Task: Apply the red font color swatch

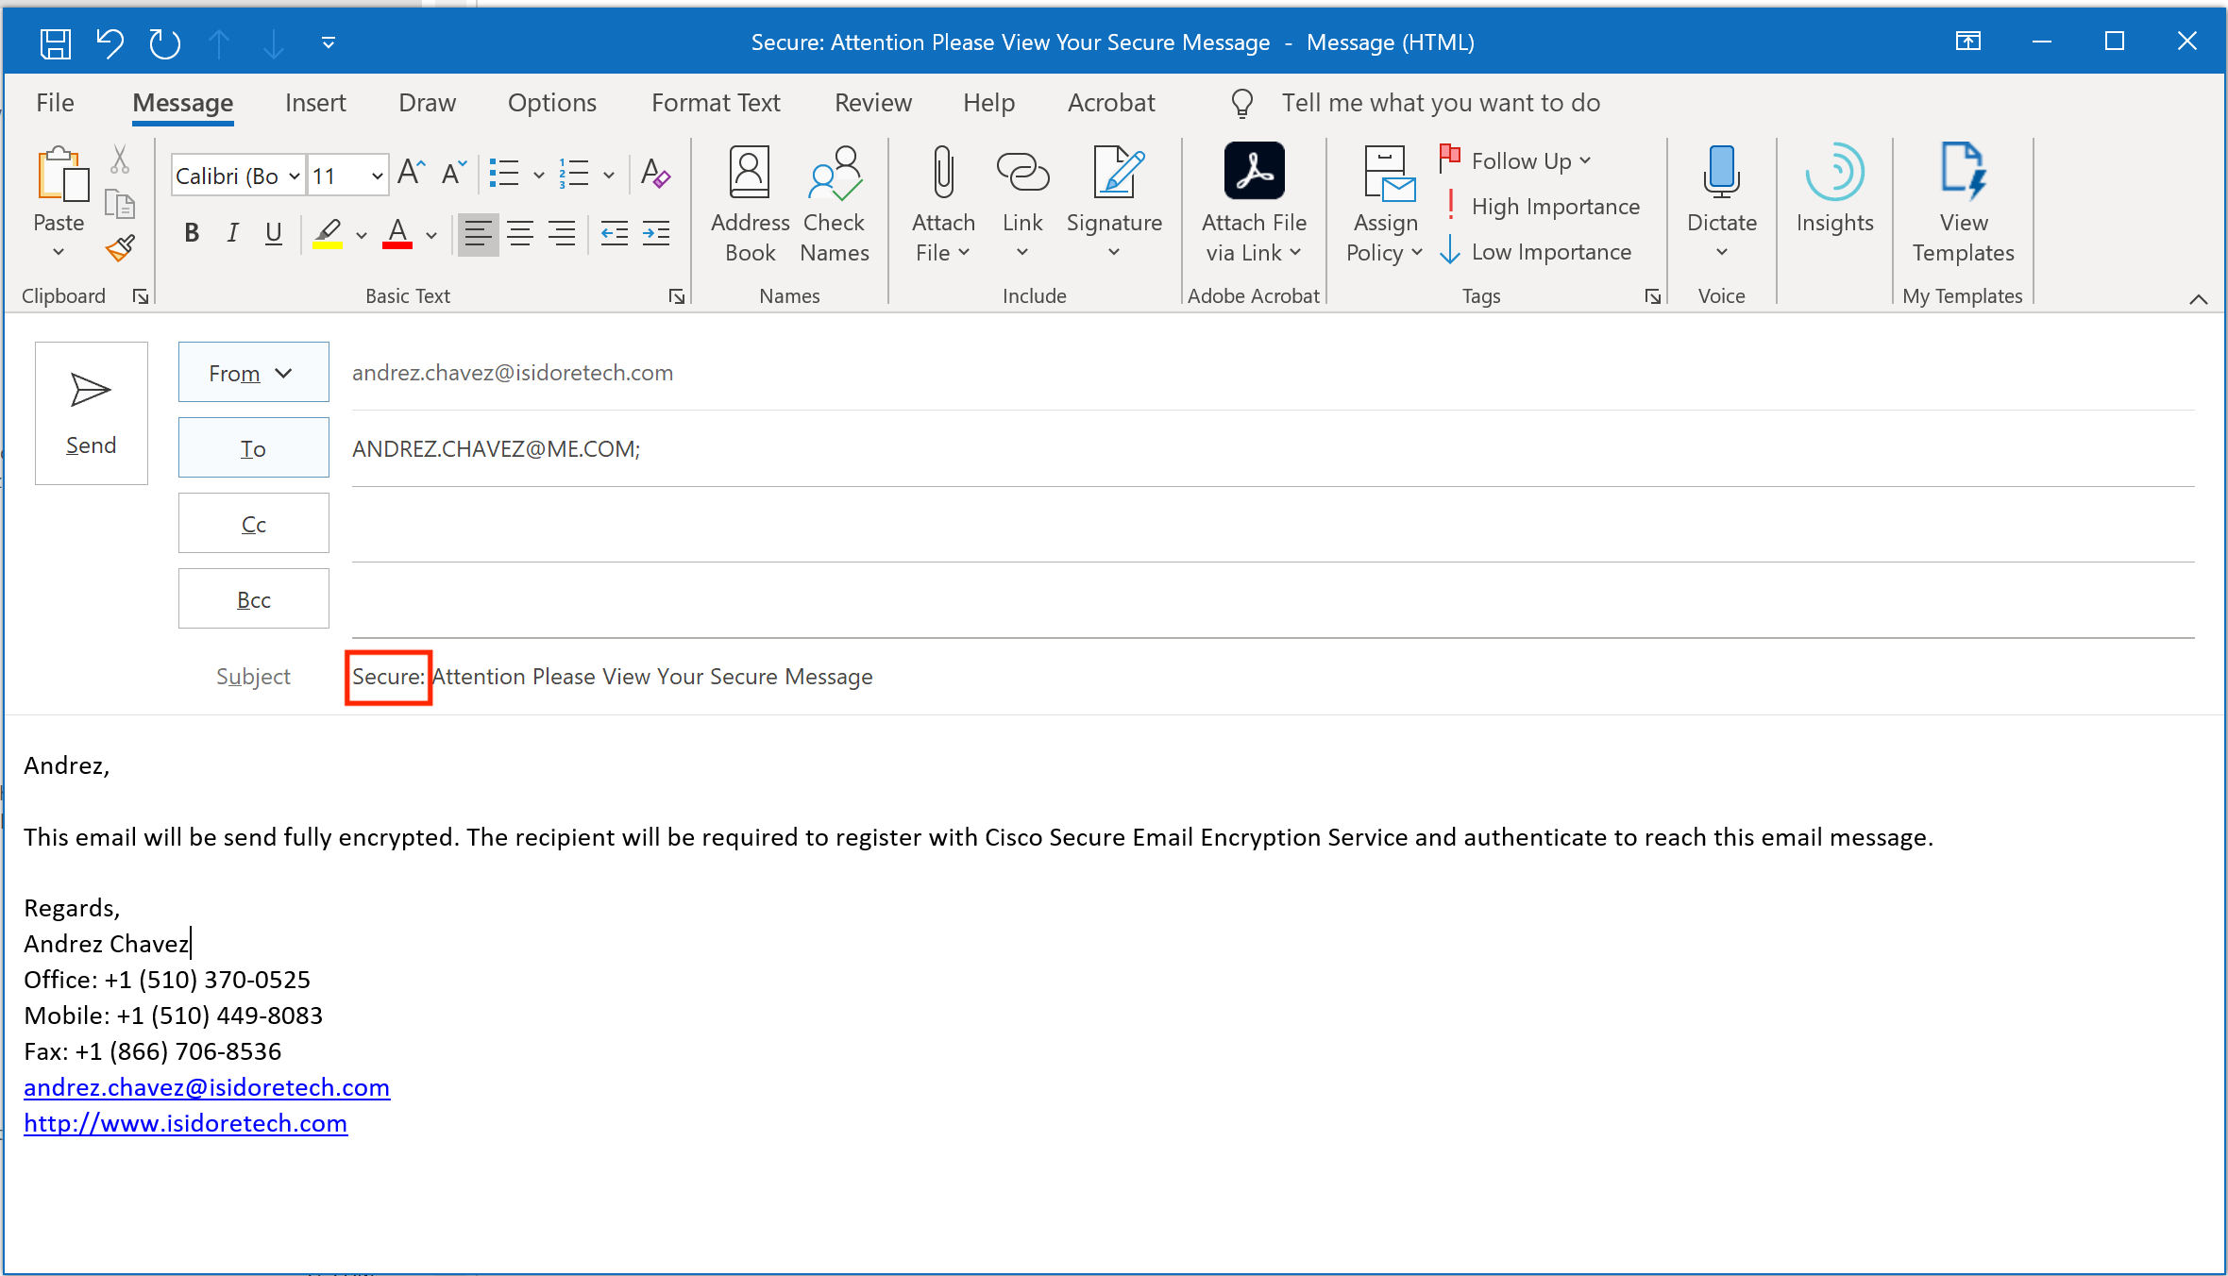Action: pos(397,233)
